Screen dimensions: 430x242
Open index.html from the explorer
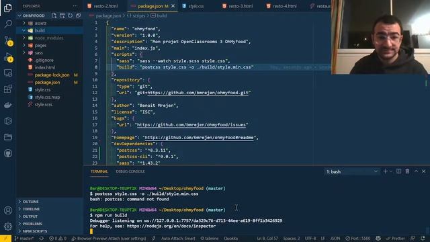tap(45, 67)
